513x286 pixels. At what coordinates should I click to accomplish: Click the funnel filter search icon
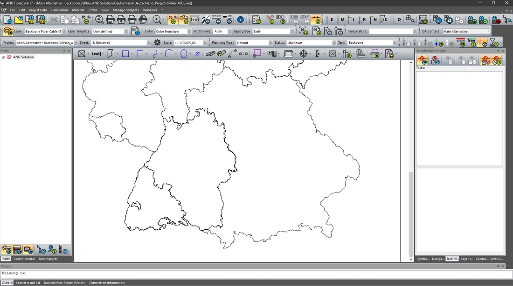click(x=494, y=42)
